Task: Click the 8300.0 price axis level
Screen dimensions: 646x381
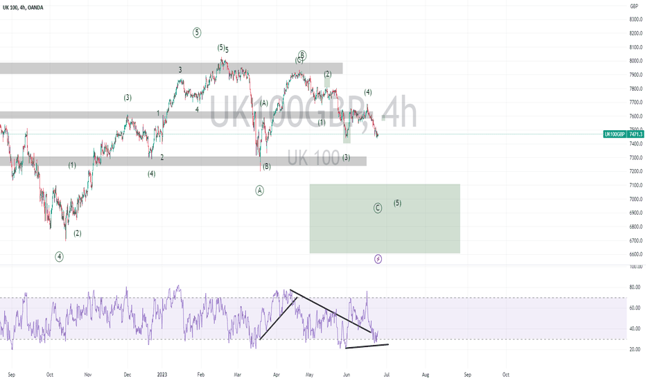Action: [636, 19]
